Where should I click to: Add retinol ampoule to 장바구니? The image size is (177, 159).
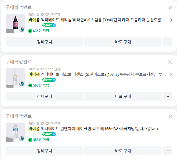point(44,42)
